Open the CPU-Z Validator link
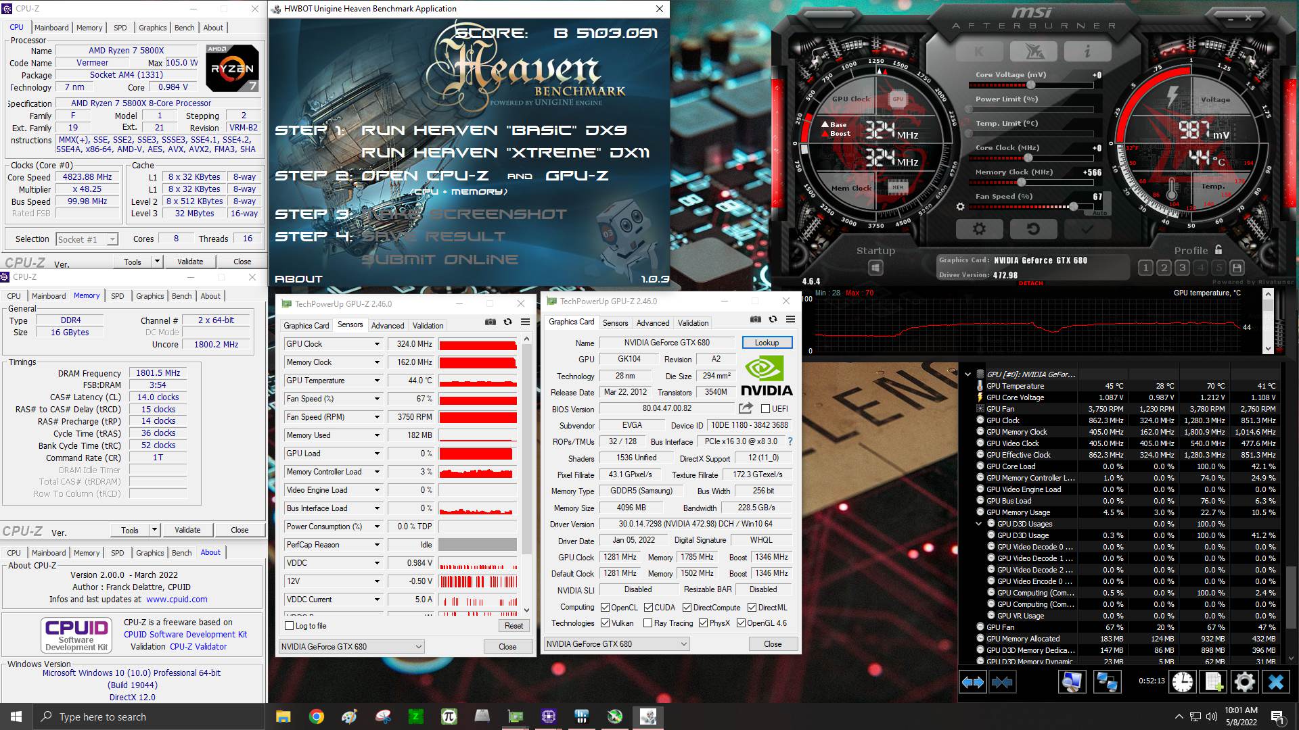 point(198,647)
